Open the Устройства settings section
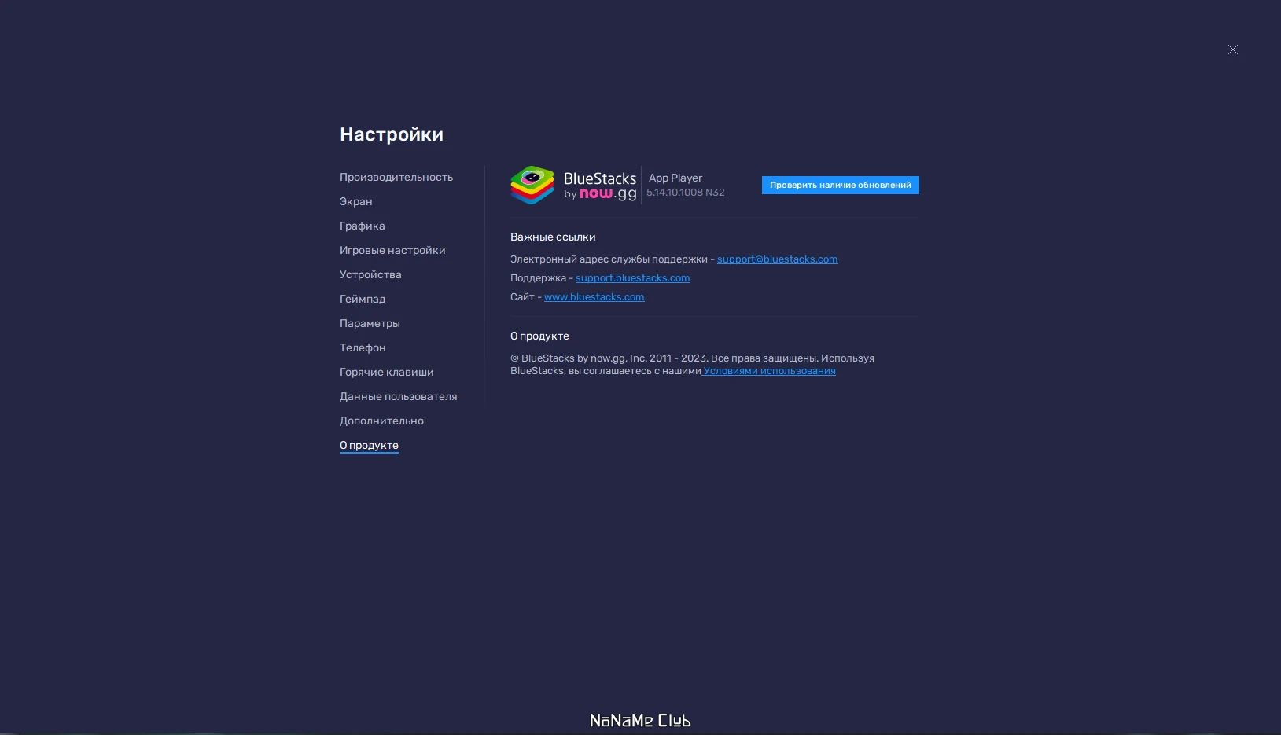 pos(370,274)
